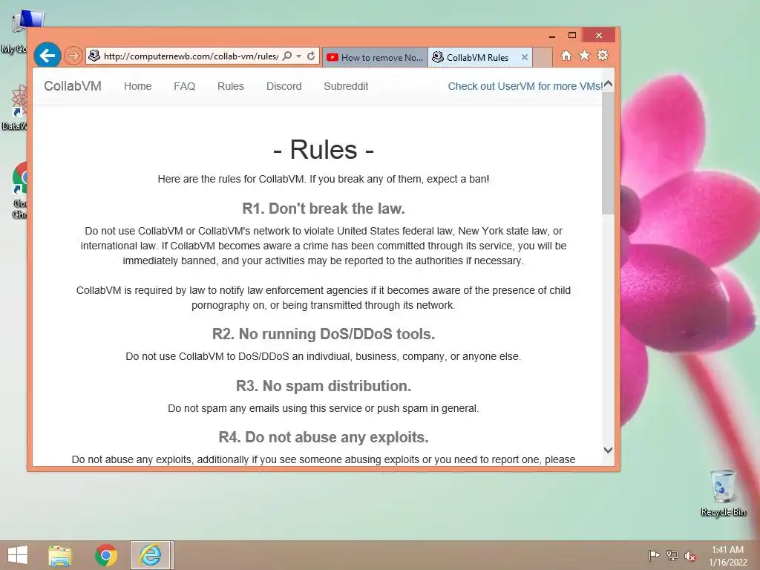Click the muted volume tray icon
The height and width of the screenshot is (570, 760).
[x=690, y=556]
